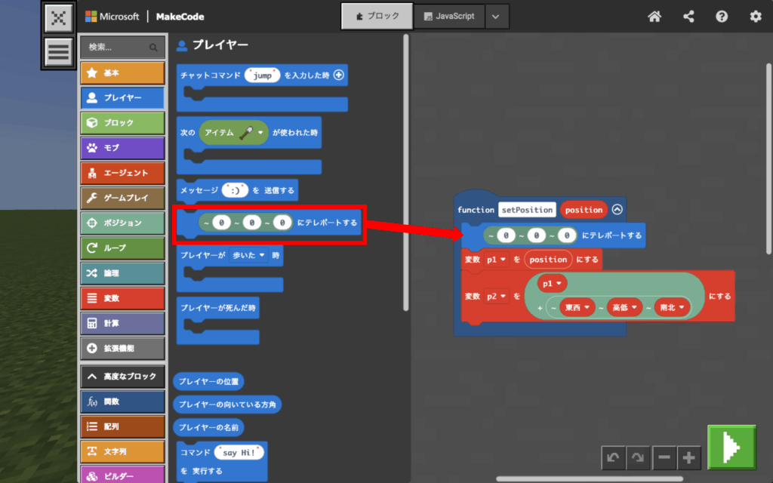Toggle fullscreen with the crossed arrows icon

[x=58, y=19]
